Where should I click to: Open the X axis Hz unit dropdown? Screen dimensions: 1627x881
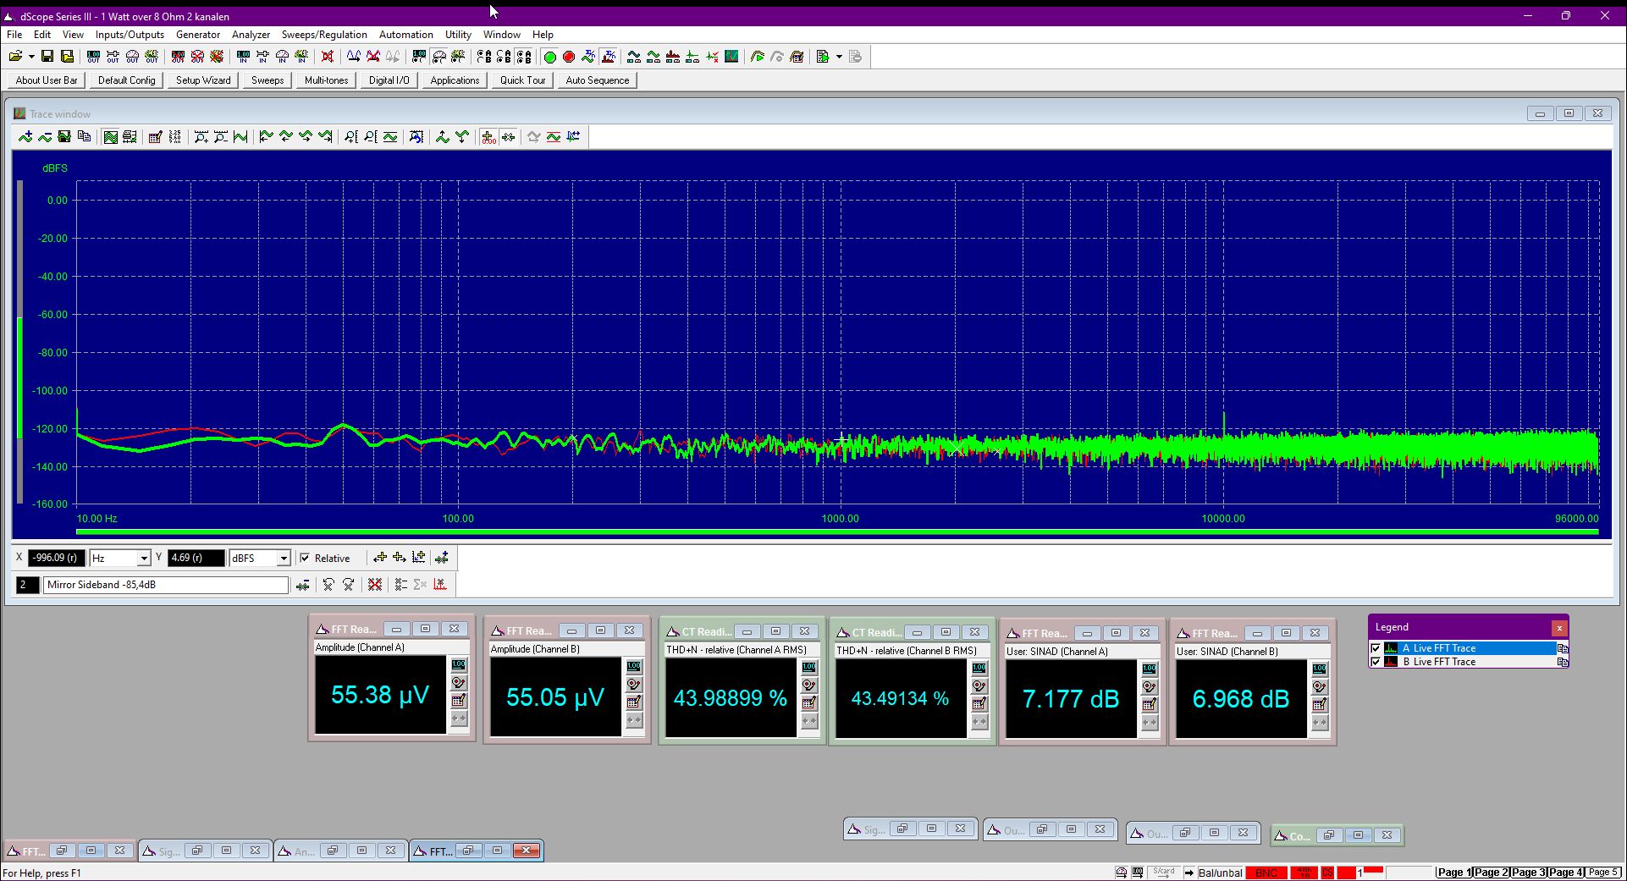(144, 559)
